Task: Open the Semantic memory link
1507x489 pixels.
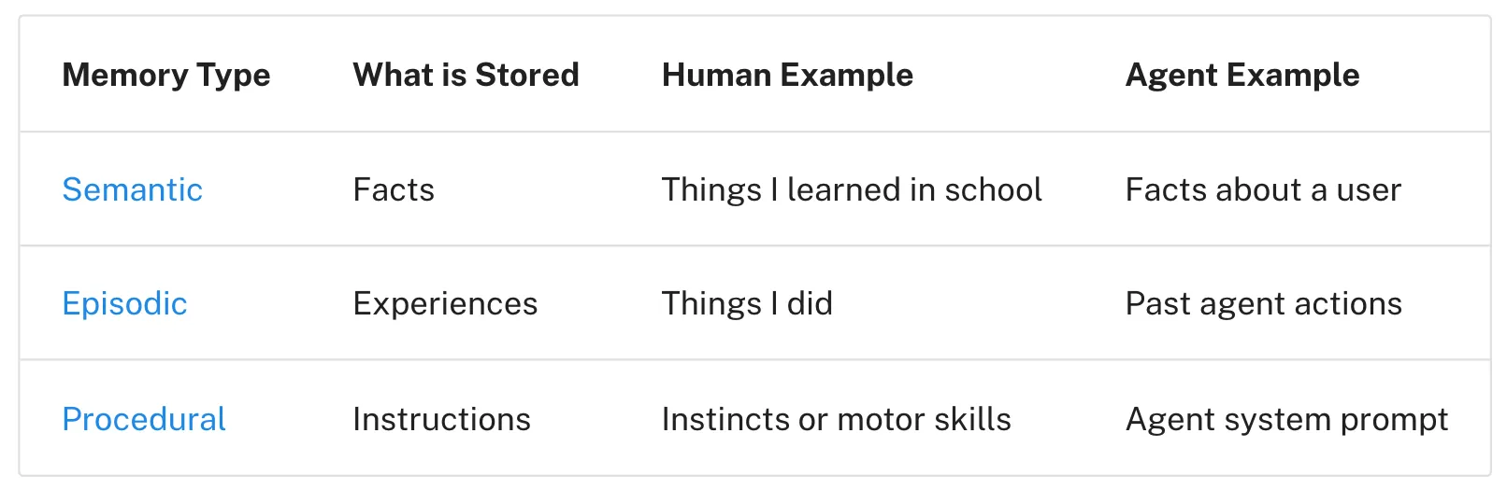Action: coord(132,189)
